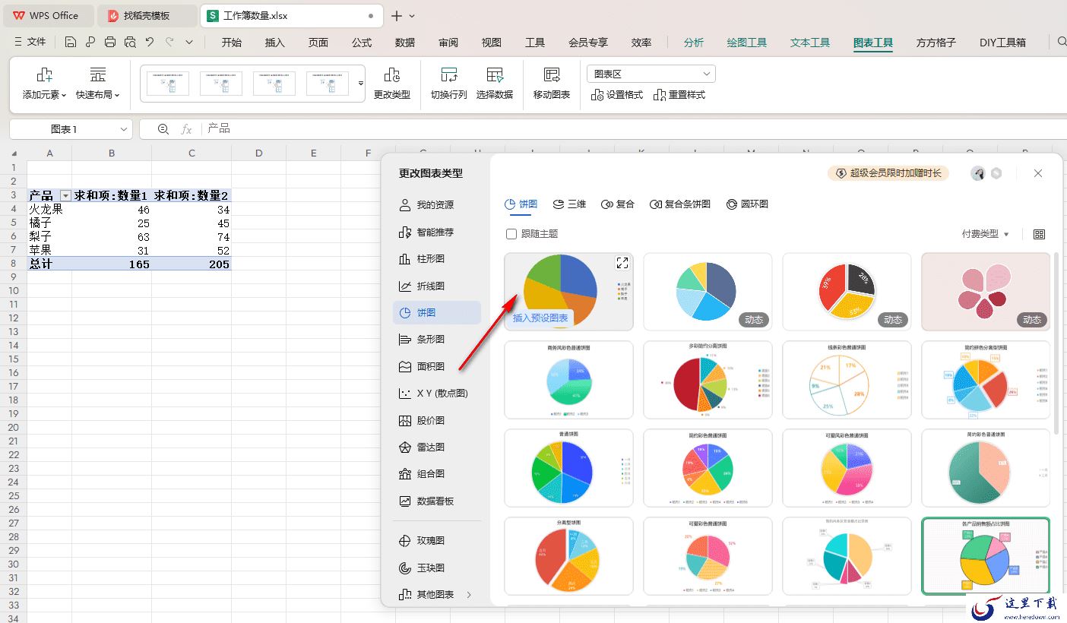Select 商务风彩色普通饼图 template
Image resolution: width=1067 pixels, height=623 pixels.
pyautogui.click(x=568, y=380)
